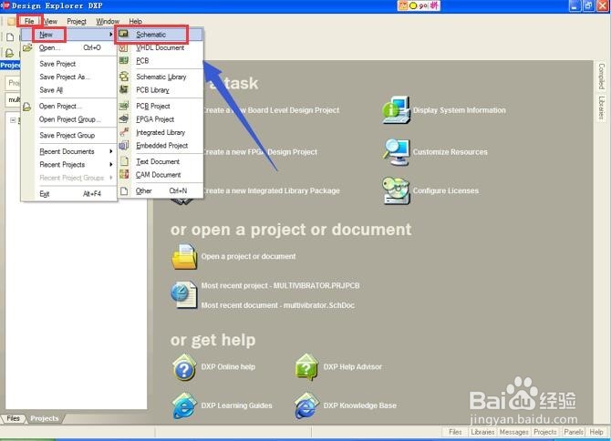Select Open Project Group...
This screenshot has width=611, height=441.
pos(69,119)
